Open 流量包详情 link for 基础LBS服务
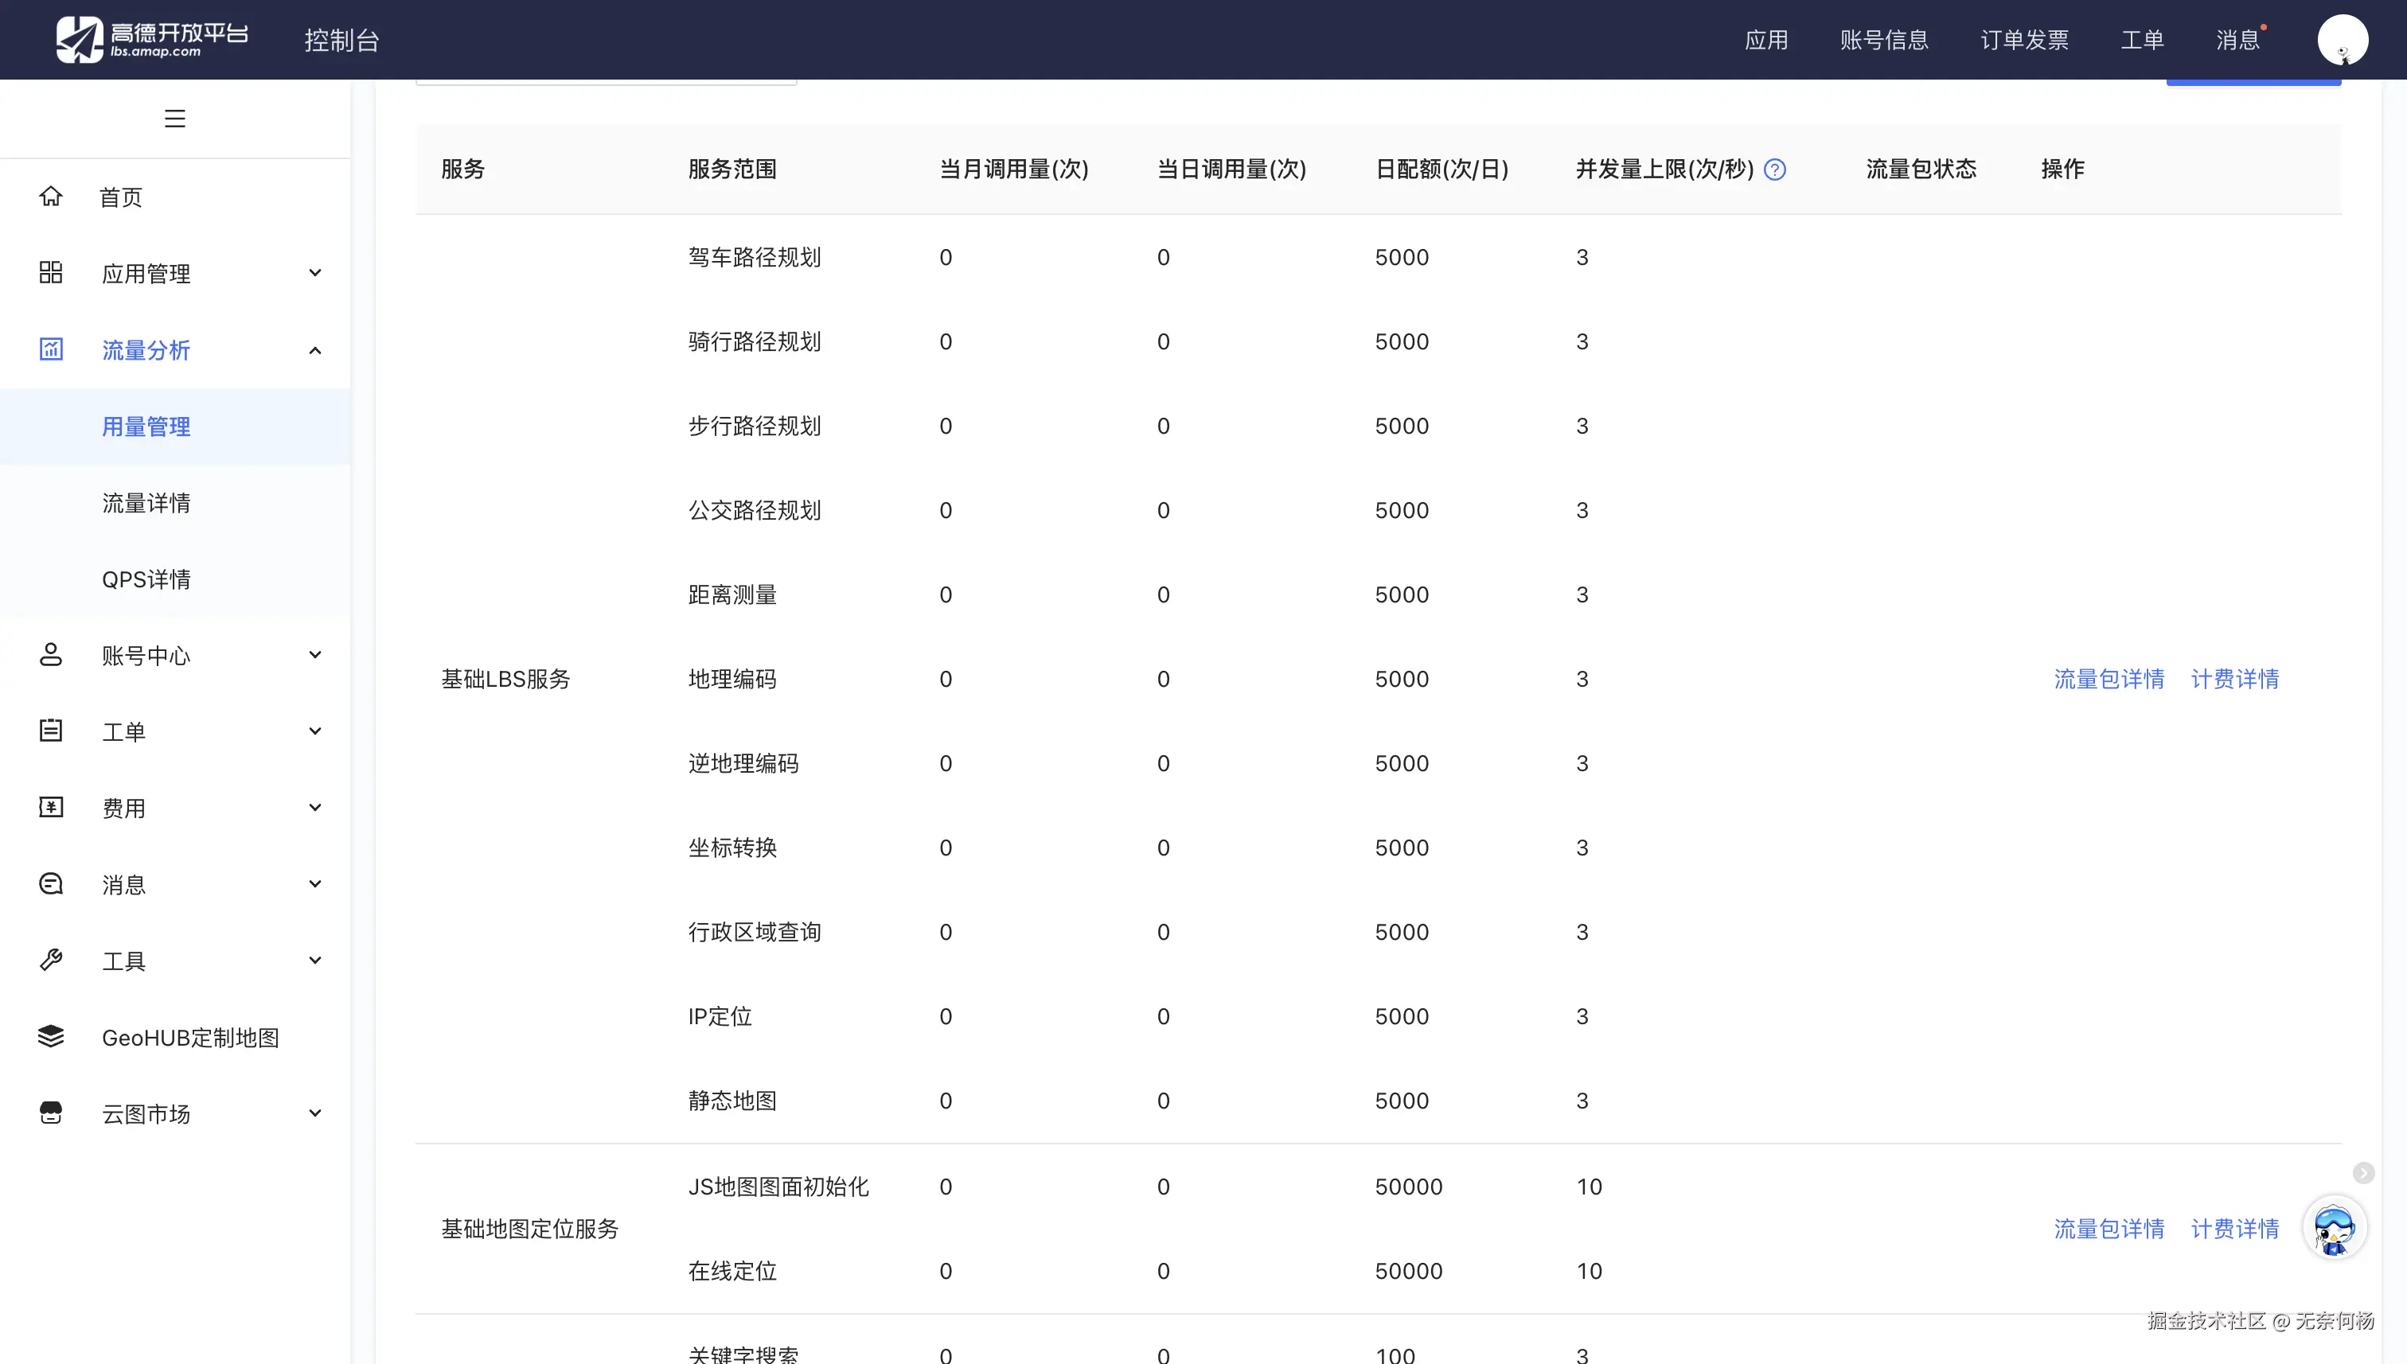 (2109, 679)
